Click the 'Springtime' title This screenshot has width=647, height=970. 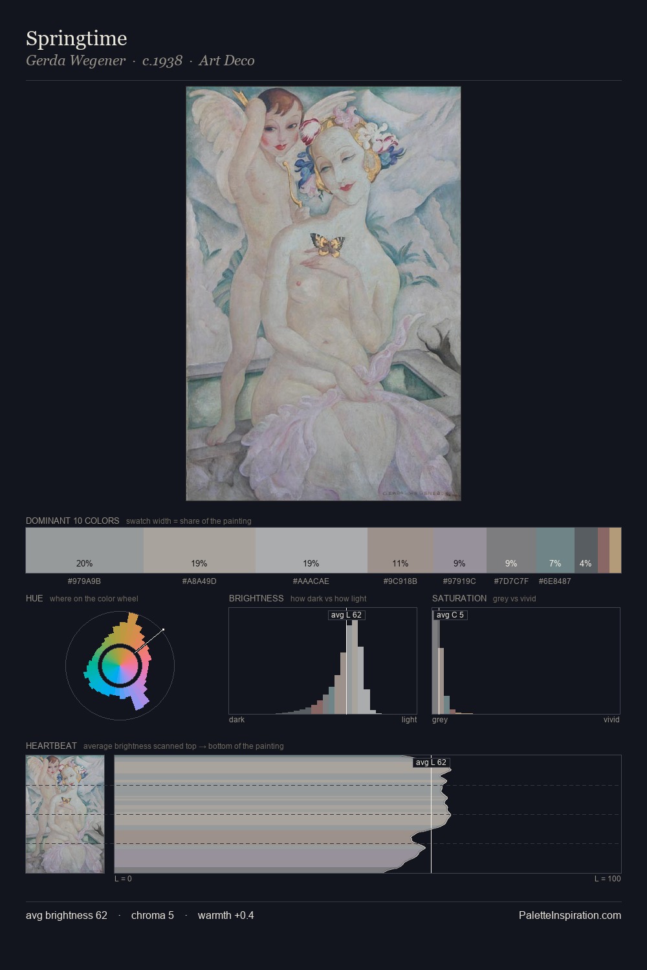tap(76, 39)
